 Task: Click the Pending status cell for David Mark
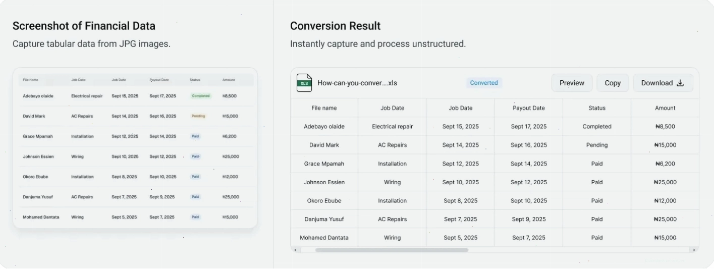(x=597, y=145)
